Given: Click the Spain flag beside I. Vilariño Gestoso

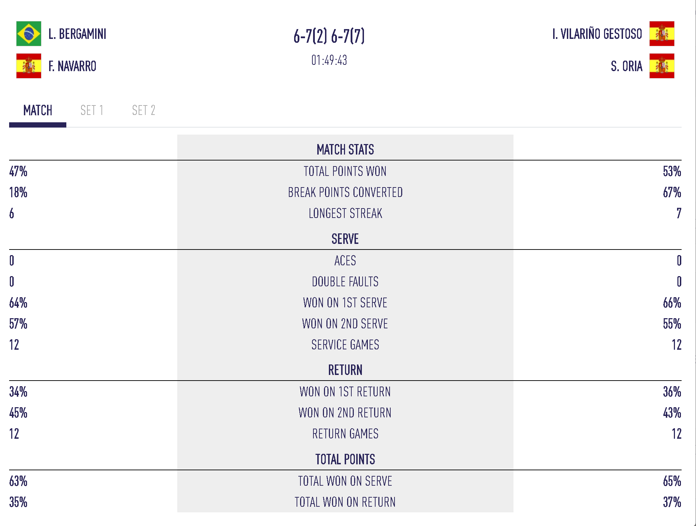Looking at the screenshot, I should pos(662,34).
